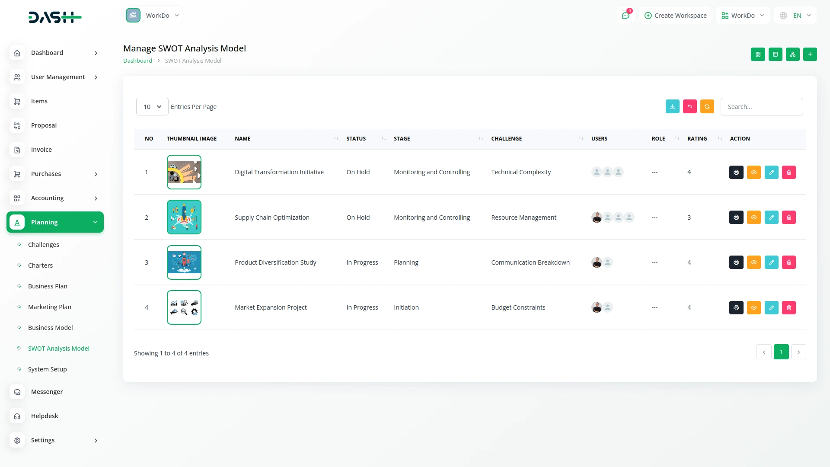
Task: Click the orange refresh icon button
Action: tap(707, 107)
